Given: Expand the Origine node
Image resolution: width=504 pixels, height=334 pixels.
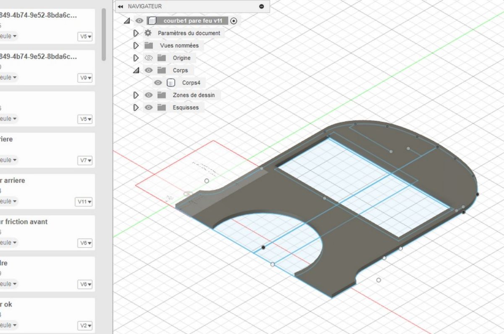Looking at the screenshot, I should [136, 58].
